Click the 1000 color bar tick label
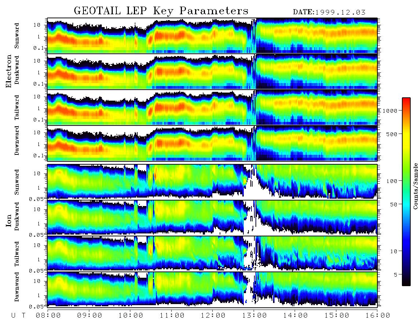Viewport: 418px width, 322px height. 390,111
